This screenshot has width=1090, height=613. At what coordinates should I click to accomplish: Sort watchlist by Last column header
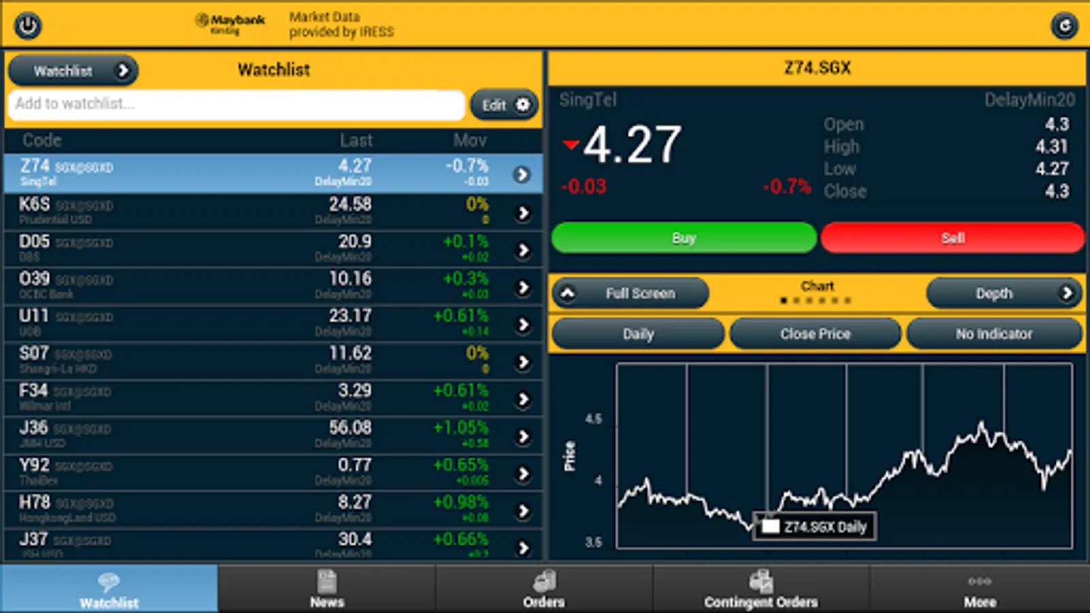(x=356, y=140)
